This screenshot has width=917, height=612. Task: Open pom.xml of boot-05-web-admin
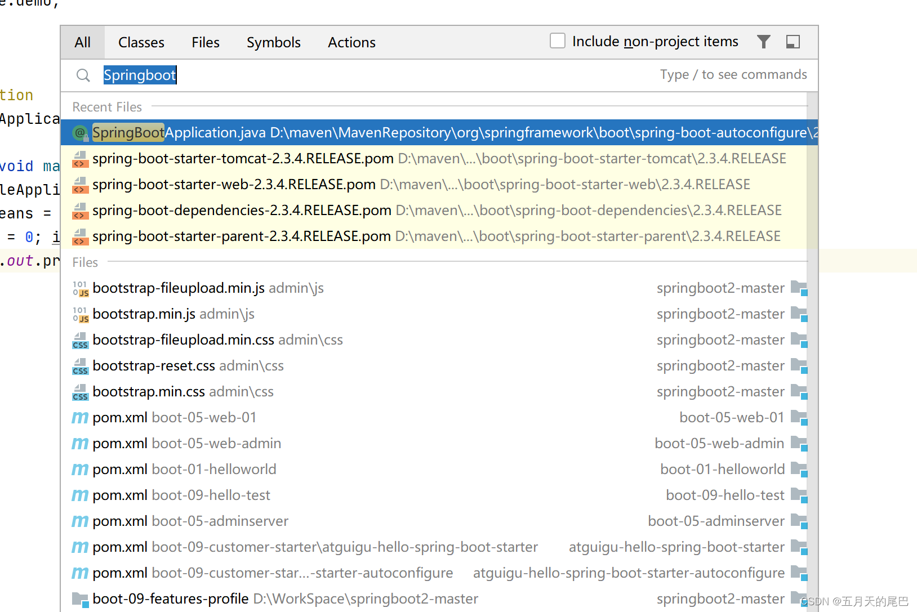coord(433,443)
